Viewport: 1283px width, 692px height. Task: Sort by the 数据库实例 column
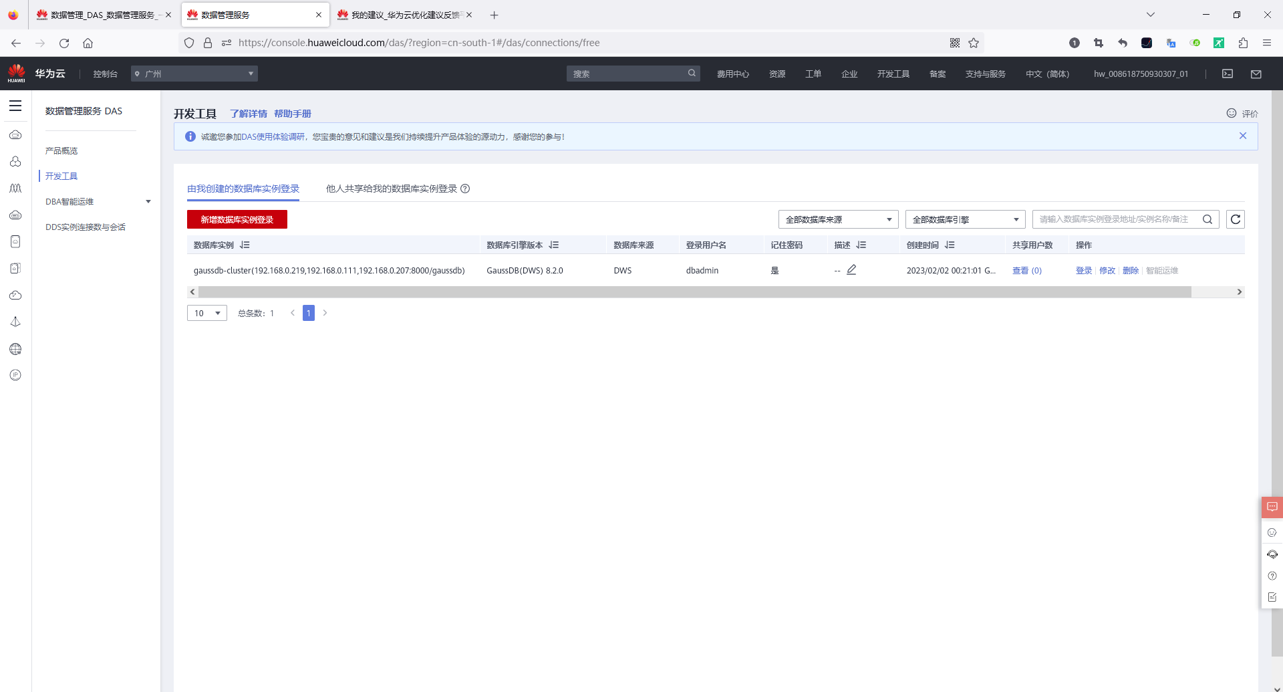[x=245, y=245]
